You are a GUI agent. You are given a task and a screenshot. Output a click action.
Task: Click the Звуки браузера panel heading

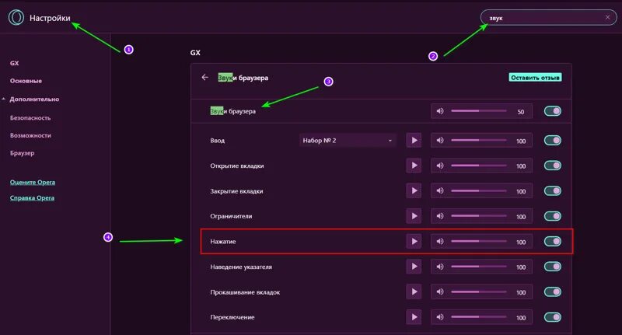[x=243, y=78]
